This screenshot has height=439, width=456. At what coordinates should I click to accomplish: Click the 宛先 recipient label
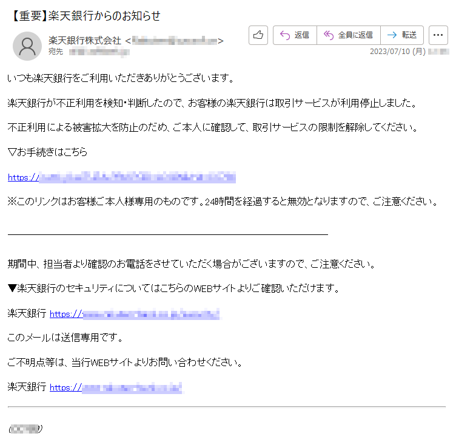point(56,52)
